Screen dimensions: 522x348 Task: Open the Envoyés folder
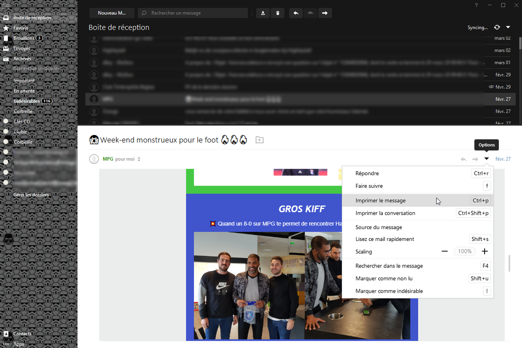(x=22, y=48)
